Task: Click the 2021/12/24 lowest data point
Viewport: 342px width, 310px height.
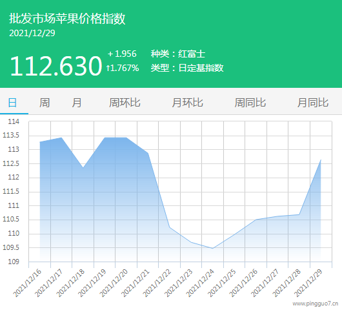Action: 213,248
